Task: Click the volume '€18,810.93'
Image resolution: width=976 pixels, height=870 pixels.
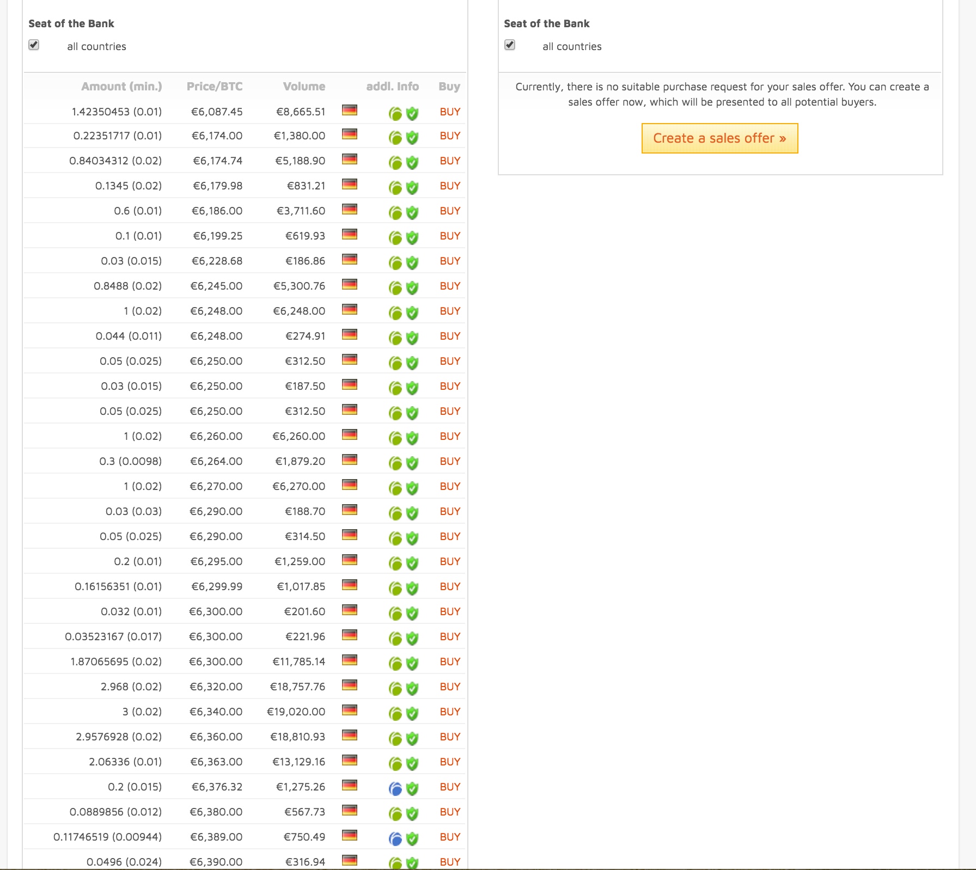Action: [x=297, y=737]
